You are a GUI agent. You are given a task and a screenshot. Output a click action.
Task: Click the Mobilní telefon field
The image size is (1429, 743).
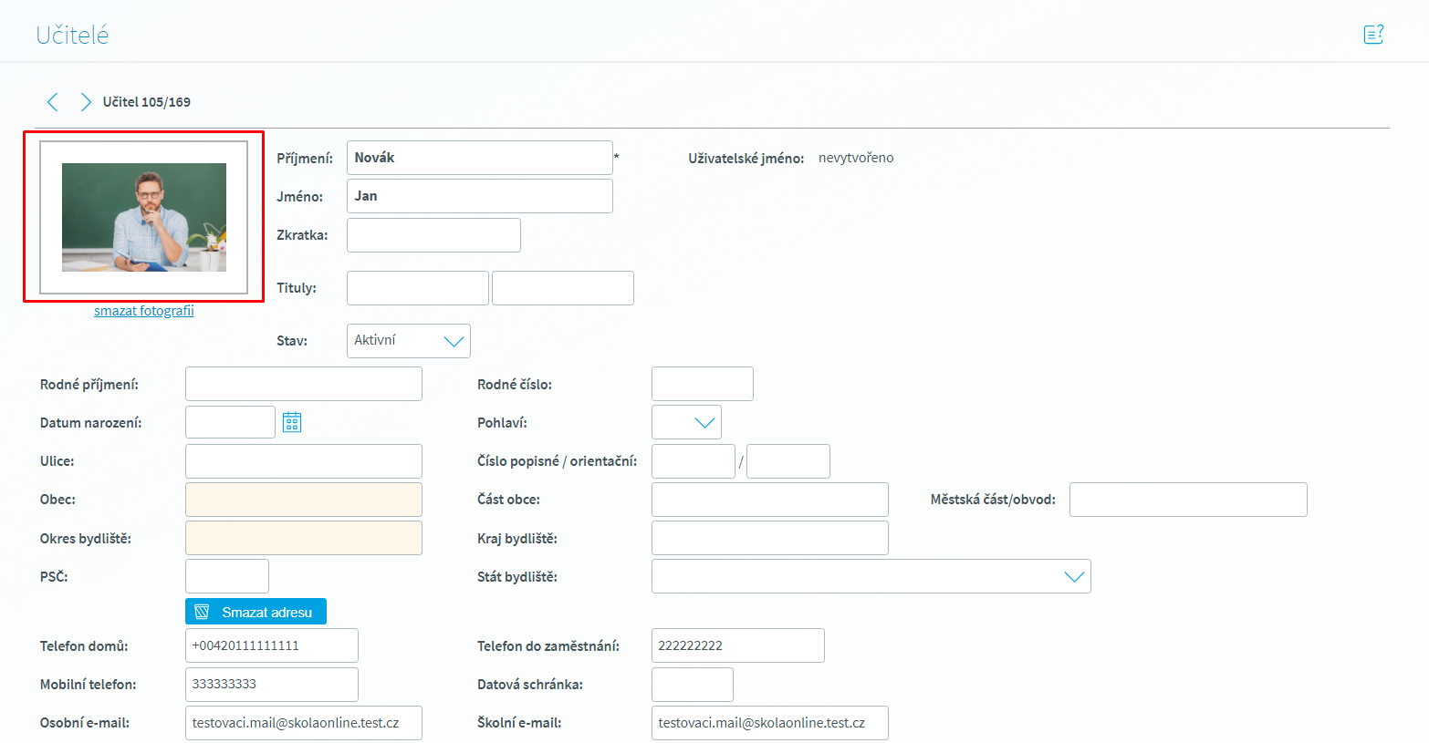coord(271,685)
